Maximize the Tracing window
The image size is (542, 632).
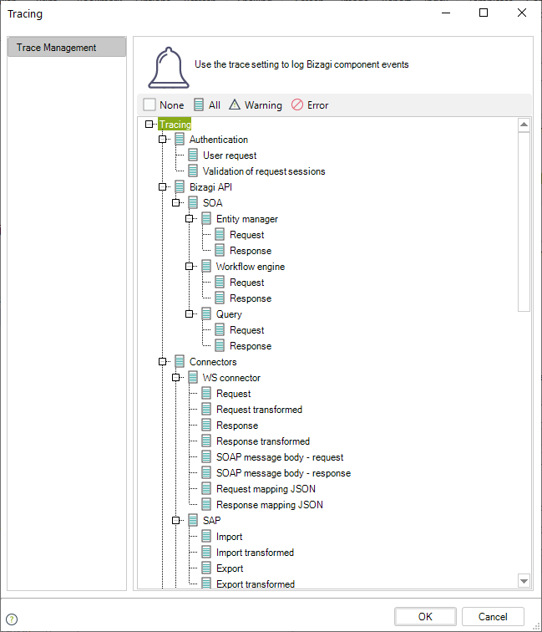(484, 13)
